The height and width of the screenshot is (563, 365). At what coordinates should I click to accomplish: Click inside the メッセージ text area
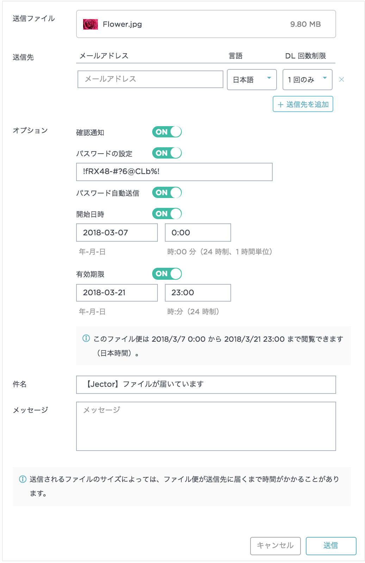coord(206,426)
